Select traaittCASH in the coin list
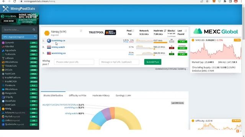 [11, 81]
